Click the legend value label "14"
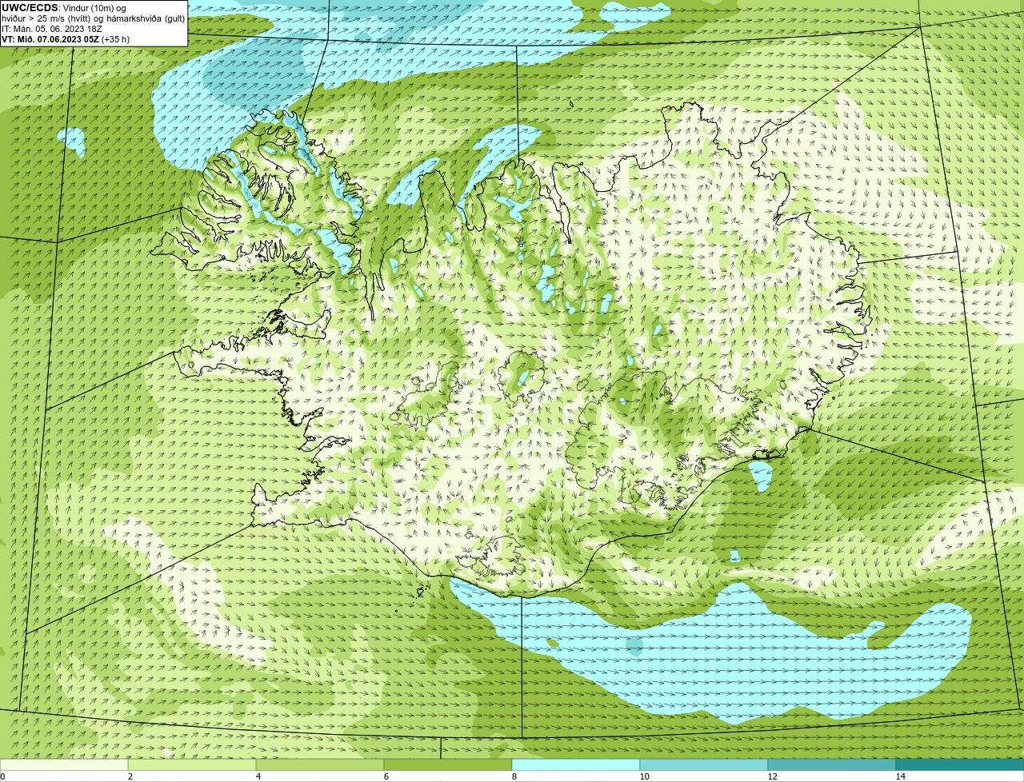The image size is (1024, 782). pos(900,776)
